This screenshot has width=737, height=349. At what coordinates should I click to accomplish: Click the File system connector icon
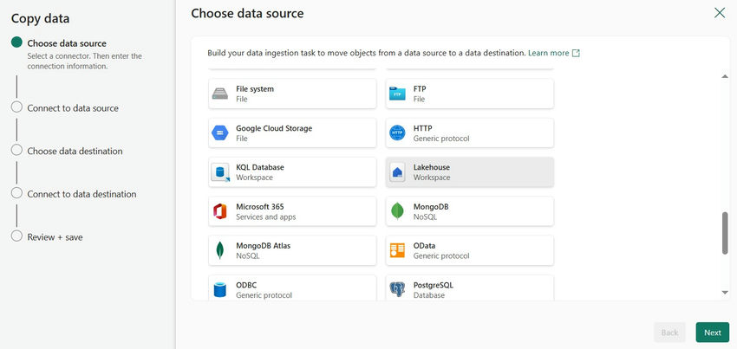pos(220,94)
